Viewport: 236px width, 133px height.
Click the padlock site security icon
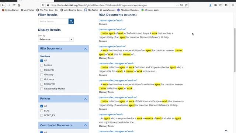point(48,5)
